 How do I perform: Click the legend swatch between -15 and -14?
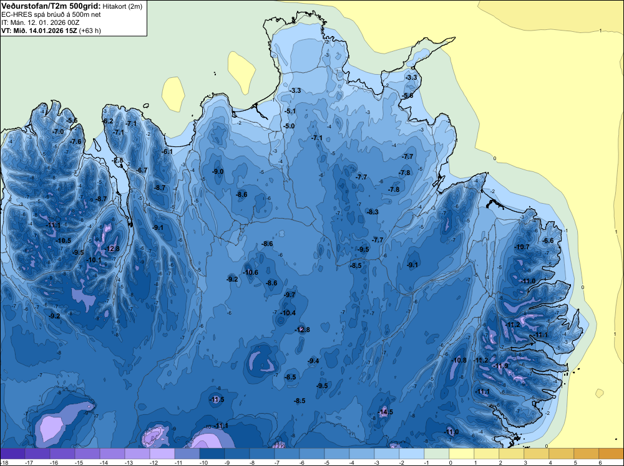(87, 454)
